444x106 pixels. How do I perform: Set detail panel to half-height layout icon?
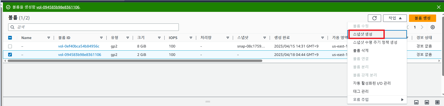coord(427,102)
